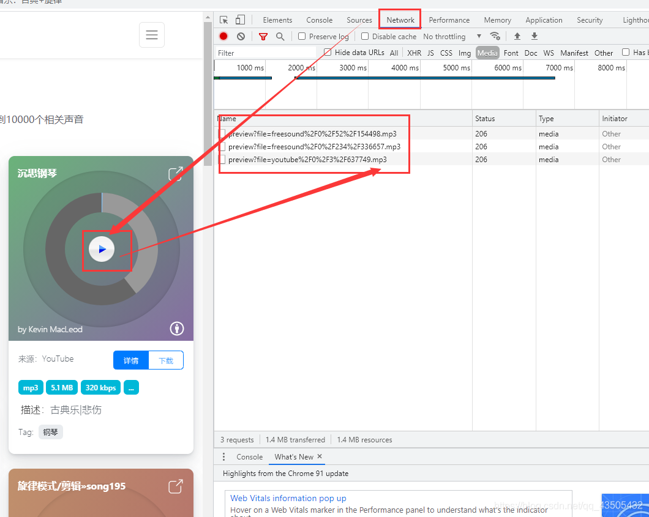Viewport: 649px width, 517px height.
Task: Filter requests by Doc
Action: (x=531, y=53)
